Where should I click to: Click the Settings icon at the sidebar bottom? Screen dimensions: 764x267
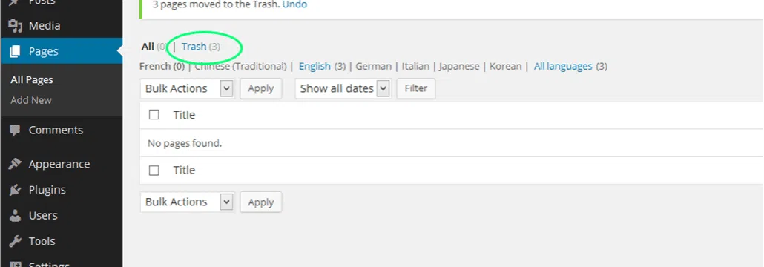tap(16, 264)
